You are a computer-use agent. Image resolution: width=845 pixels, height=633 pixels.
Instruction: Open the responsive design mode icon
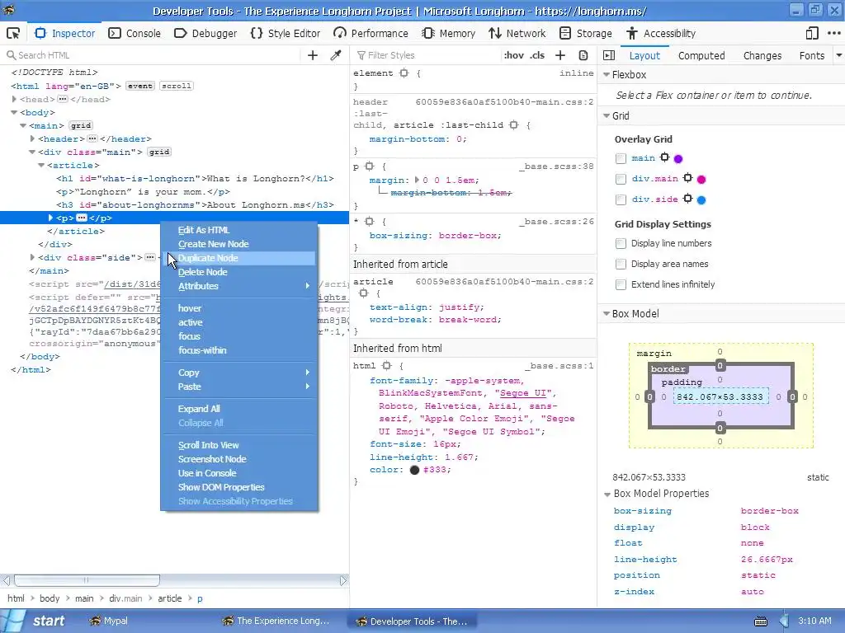coord(812,33)
